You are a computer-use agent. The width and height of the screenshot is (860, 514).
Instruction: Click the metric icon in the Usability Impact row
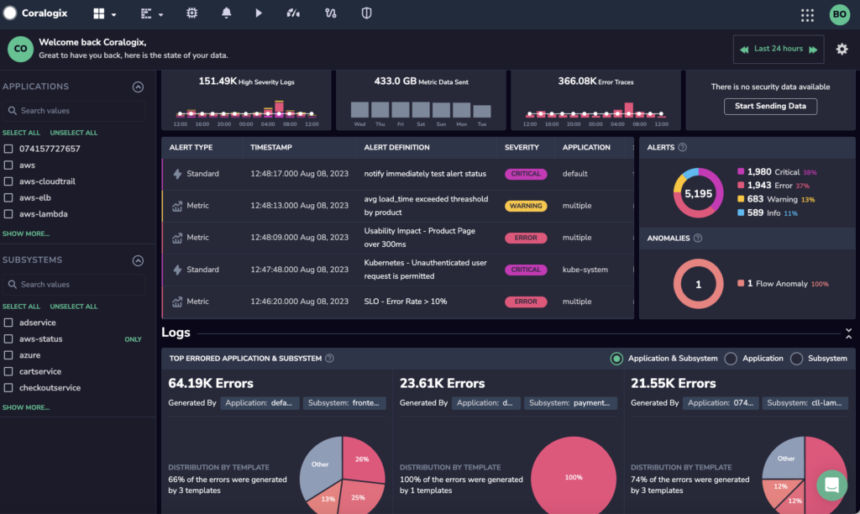pyautogui.click(x=177, y=238)
